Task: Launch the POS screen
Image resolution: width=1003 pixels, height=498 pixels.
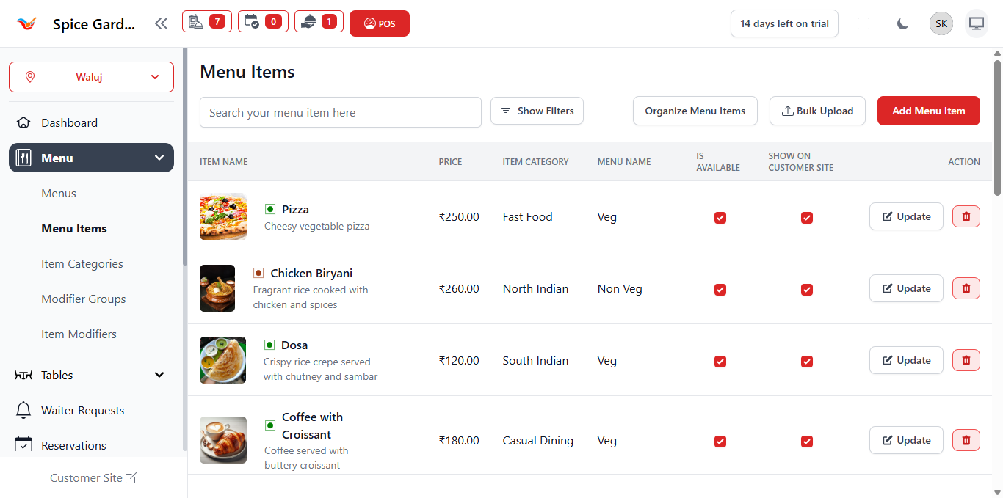Action: pyautogui.click(x=379, y=23)
